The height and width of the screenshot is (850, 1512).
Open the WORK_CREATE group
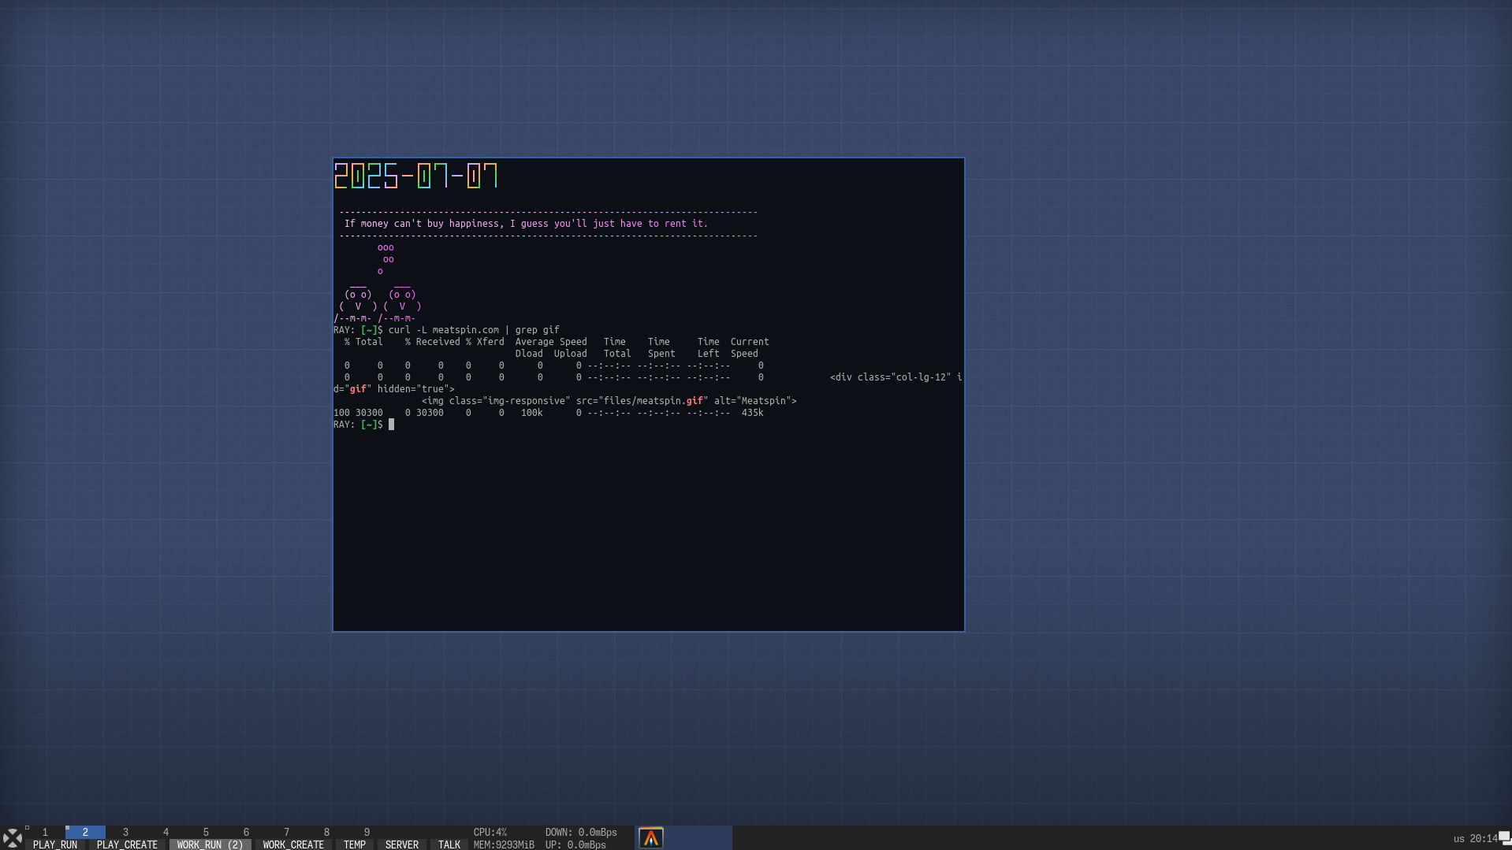pos(293,844)
